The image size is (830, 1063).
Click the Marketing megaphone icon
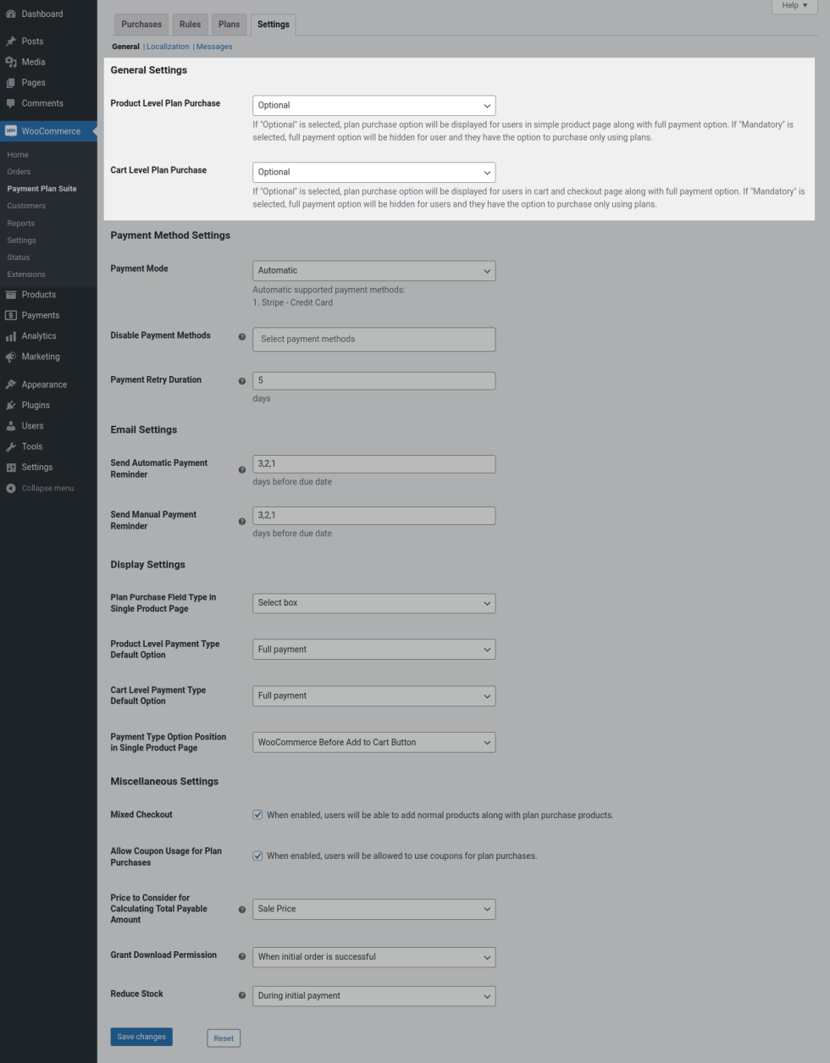click(x=11, y=357)
